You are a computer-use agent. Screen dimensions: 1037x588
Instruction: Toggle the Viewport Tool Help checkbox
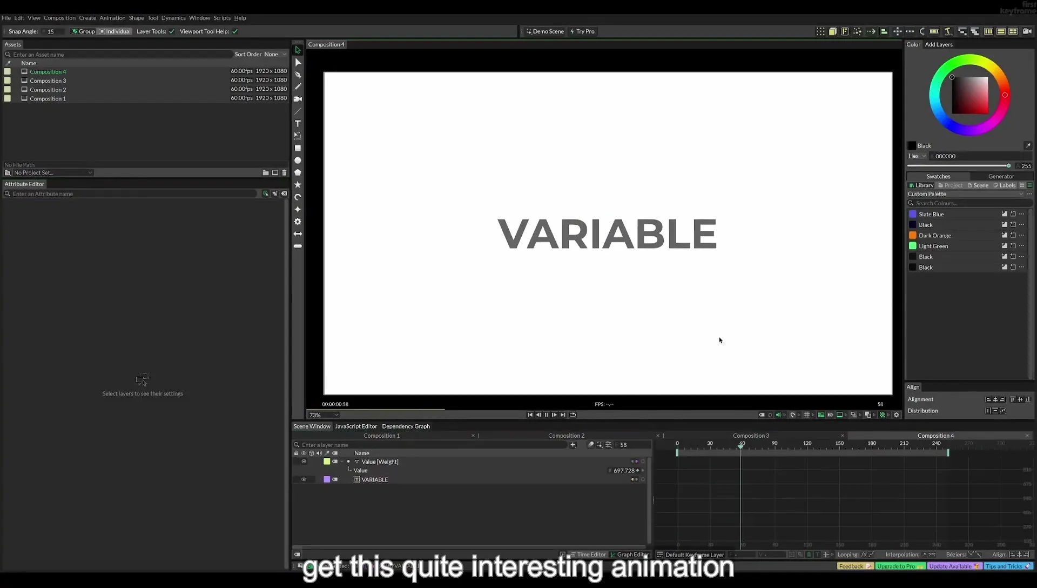pos(235,31)
